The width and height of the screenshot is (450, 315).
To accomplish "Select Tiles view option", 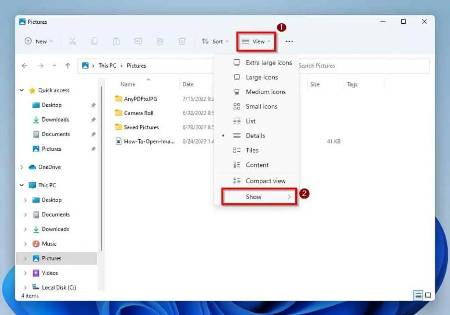I will 257,150.
